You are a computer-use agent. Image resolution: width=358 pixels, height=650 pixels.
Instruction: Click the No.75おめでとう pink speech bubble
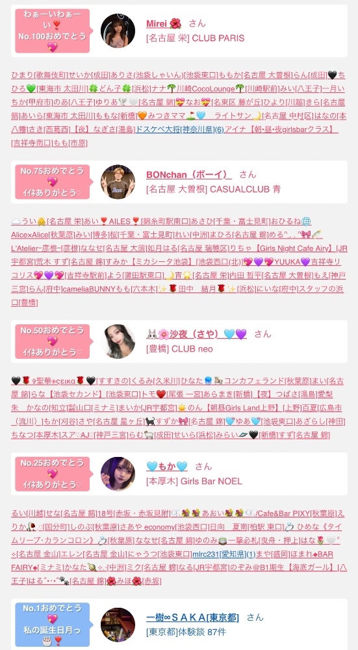(x=52, y=182)
